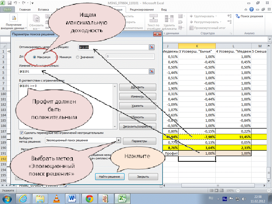Click the Обновить все refresh icon
This screenshot has height=204, width=272.
pyautogui.click(x=36, y=18)
